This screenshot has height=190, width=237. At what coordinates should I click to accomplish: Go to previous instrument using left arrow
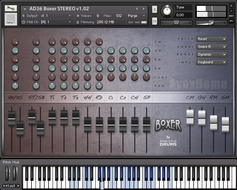137,8
